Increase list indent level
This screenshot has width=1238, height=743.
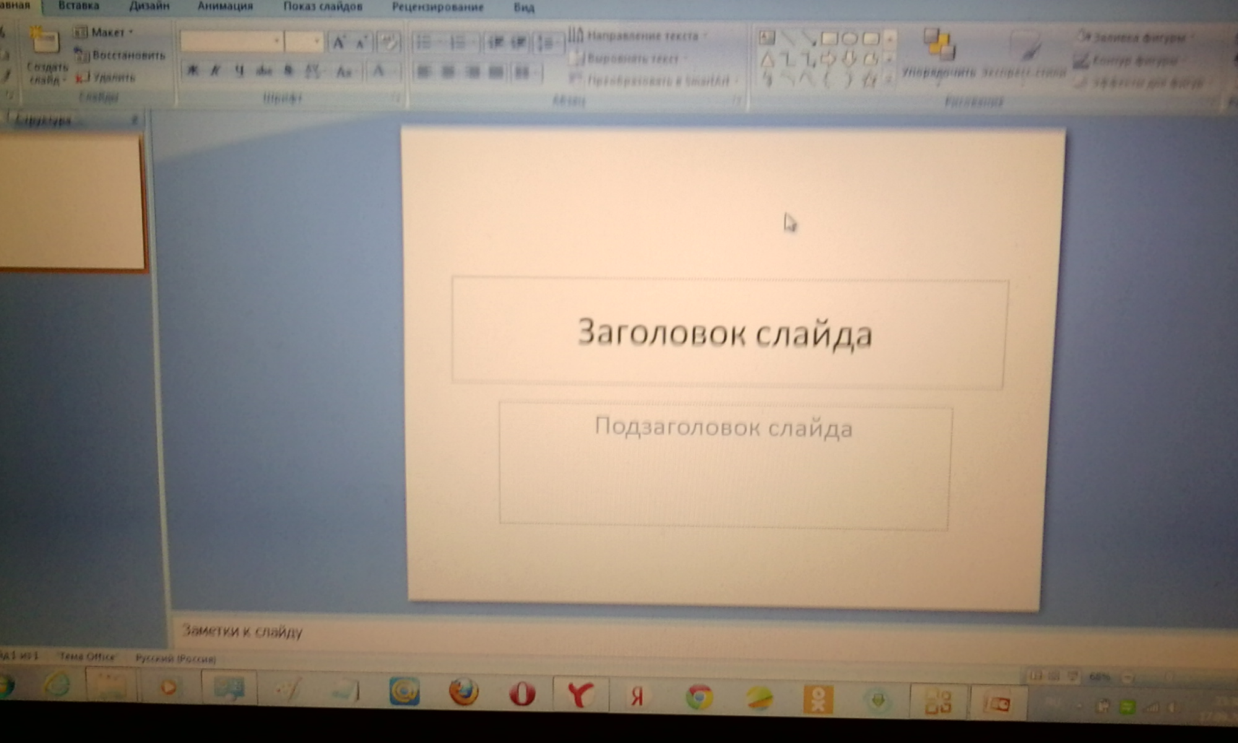[519, 43]
